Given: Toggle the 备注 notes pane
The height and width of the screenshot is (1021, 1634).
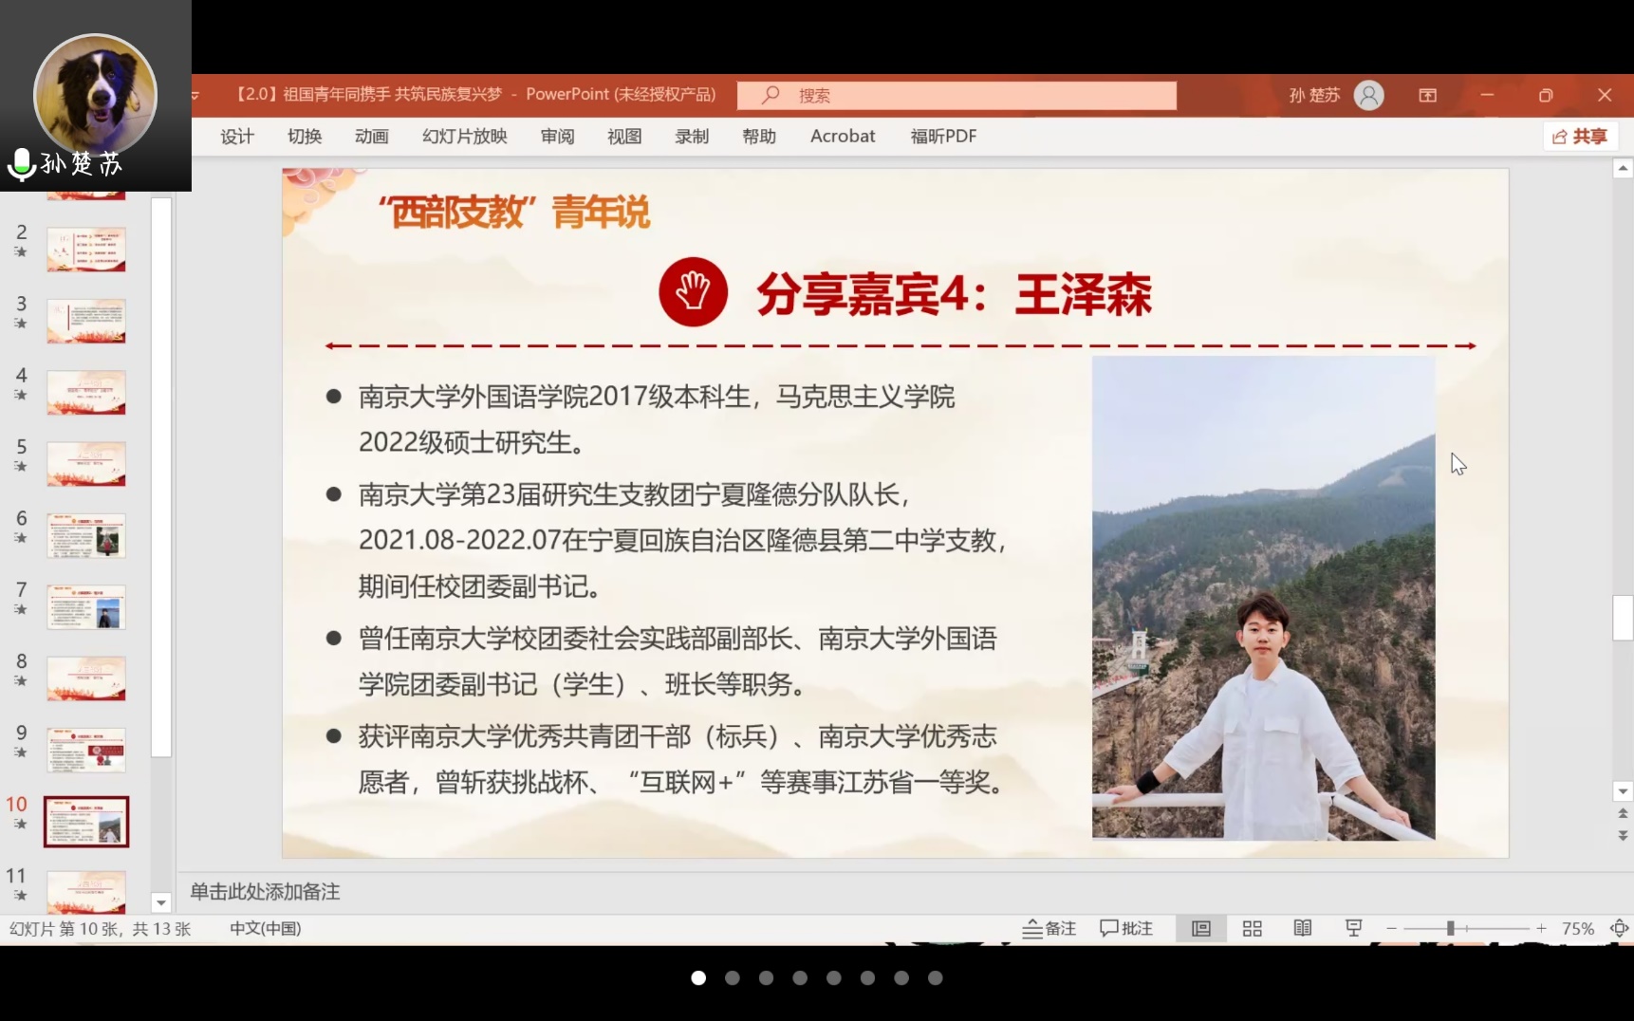Looking at the screenshot, I should point(1049,928).
